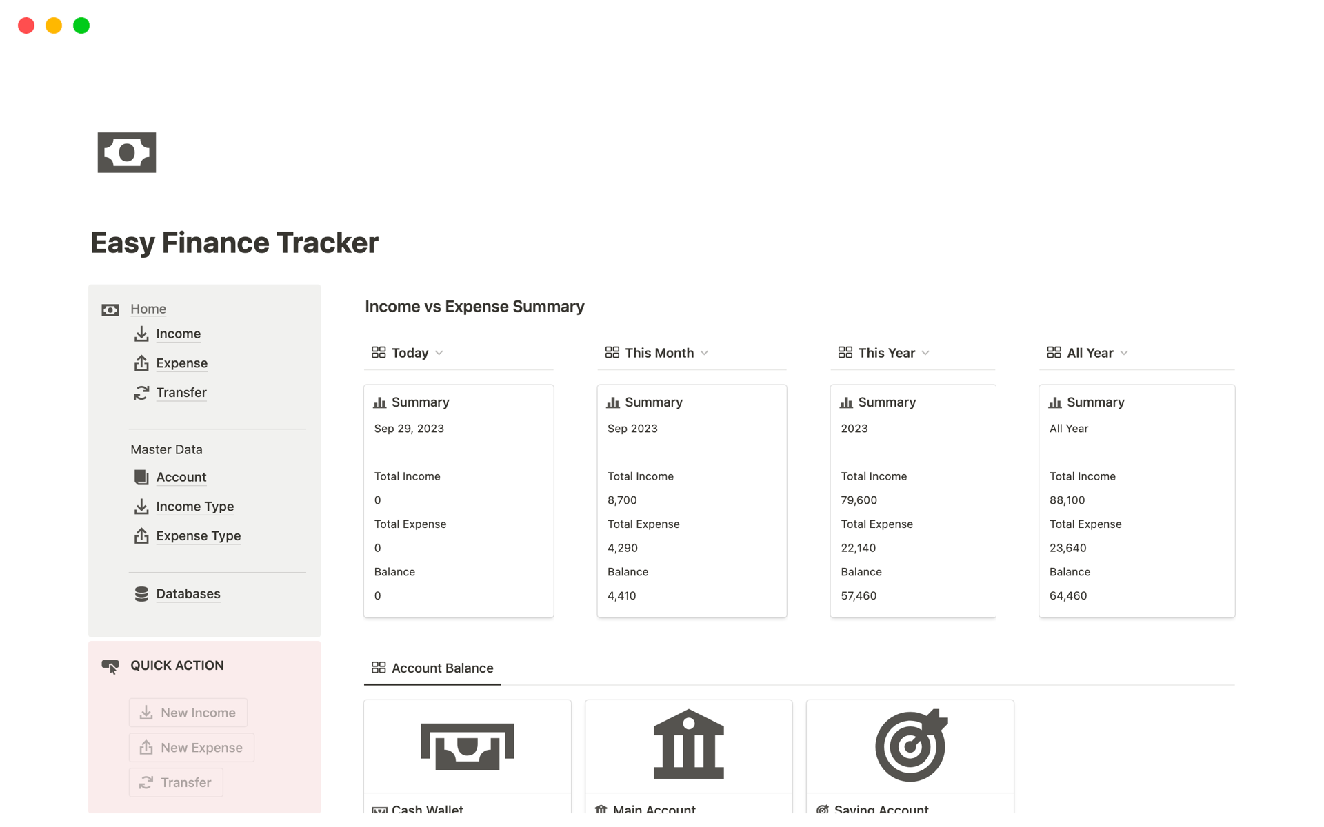Open the This Year view dropdown

925,353
